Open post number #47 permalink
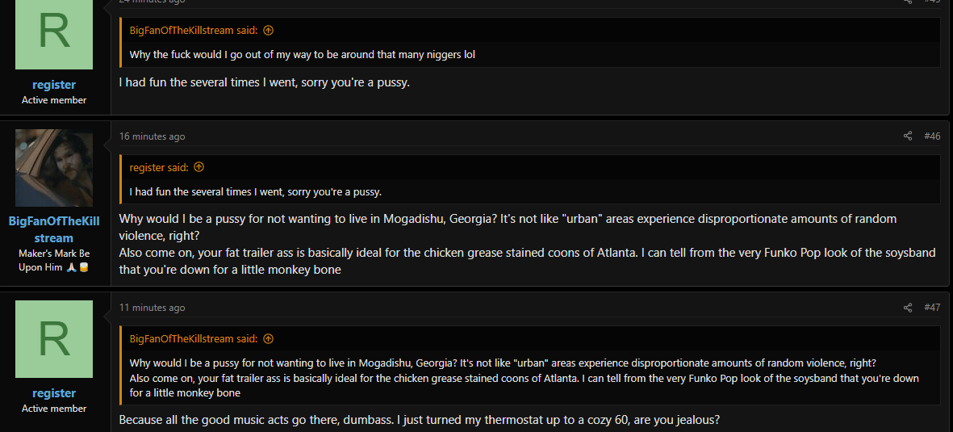Screen dimensions: 953x432 point(932,308)
